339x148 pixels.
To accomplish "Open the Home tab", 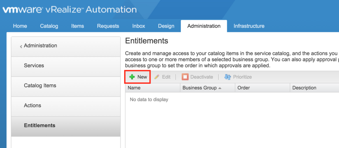I will tap(20, 26).
